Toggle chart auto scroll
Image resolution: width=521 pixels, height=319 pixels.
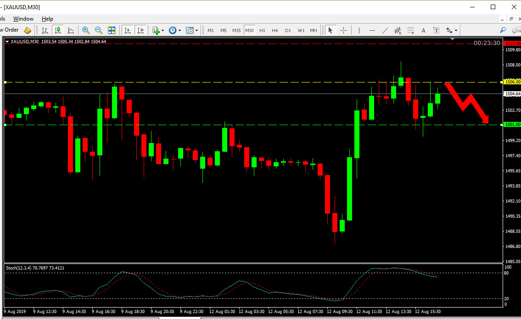click(127, 30)
